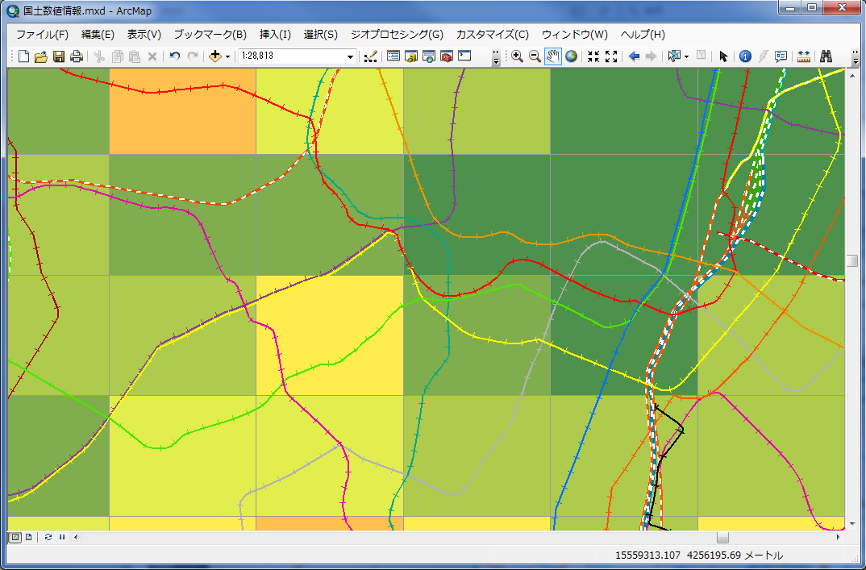
Task: Pause drawing in the map view
Action: (x=62, y=537)
